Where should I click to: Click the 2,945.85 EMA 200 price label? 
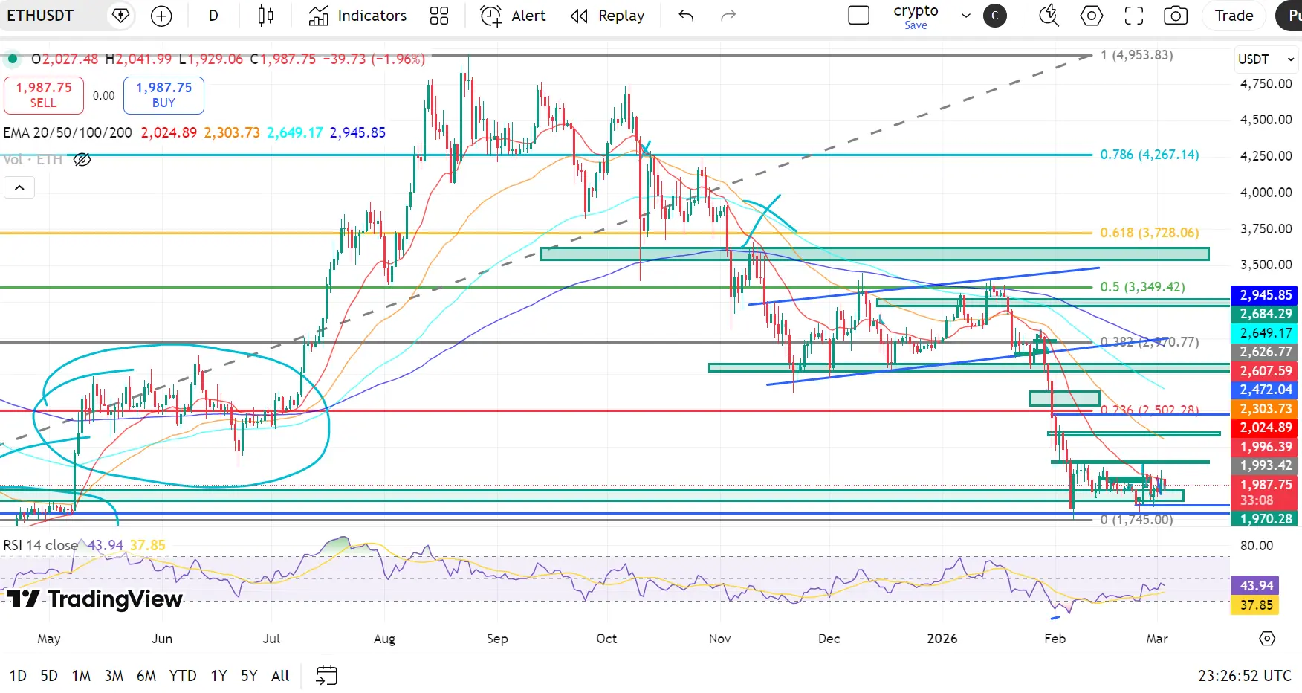(1265, 295)
